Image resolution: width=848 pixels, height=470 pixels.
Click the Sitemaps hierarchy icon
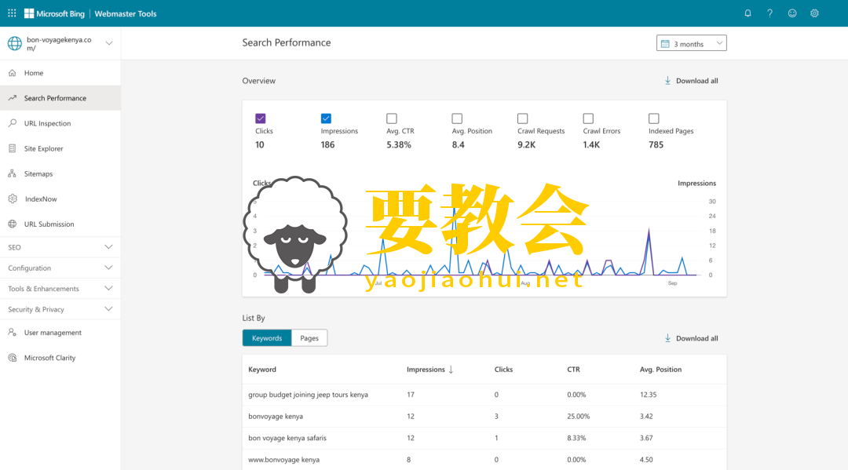13,173
